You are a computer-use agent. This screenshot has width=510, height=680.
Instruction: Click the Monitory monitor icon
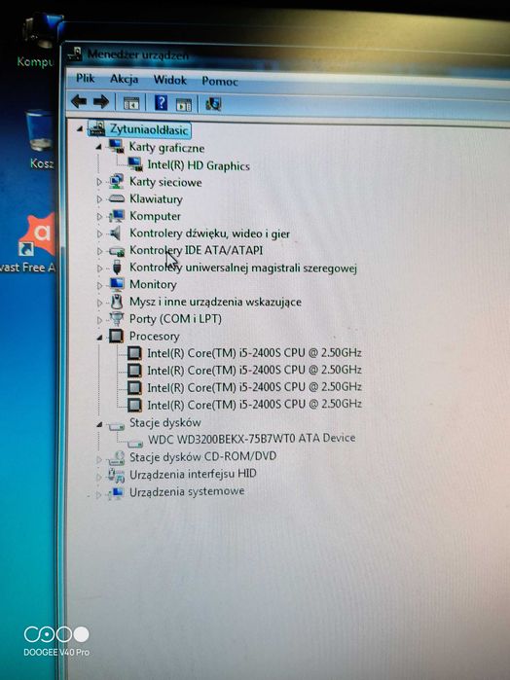(x=117, y=284)
